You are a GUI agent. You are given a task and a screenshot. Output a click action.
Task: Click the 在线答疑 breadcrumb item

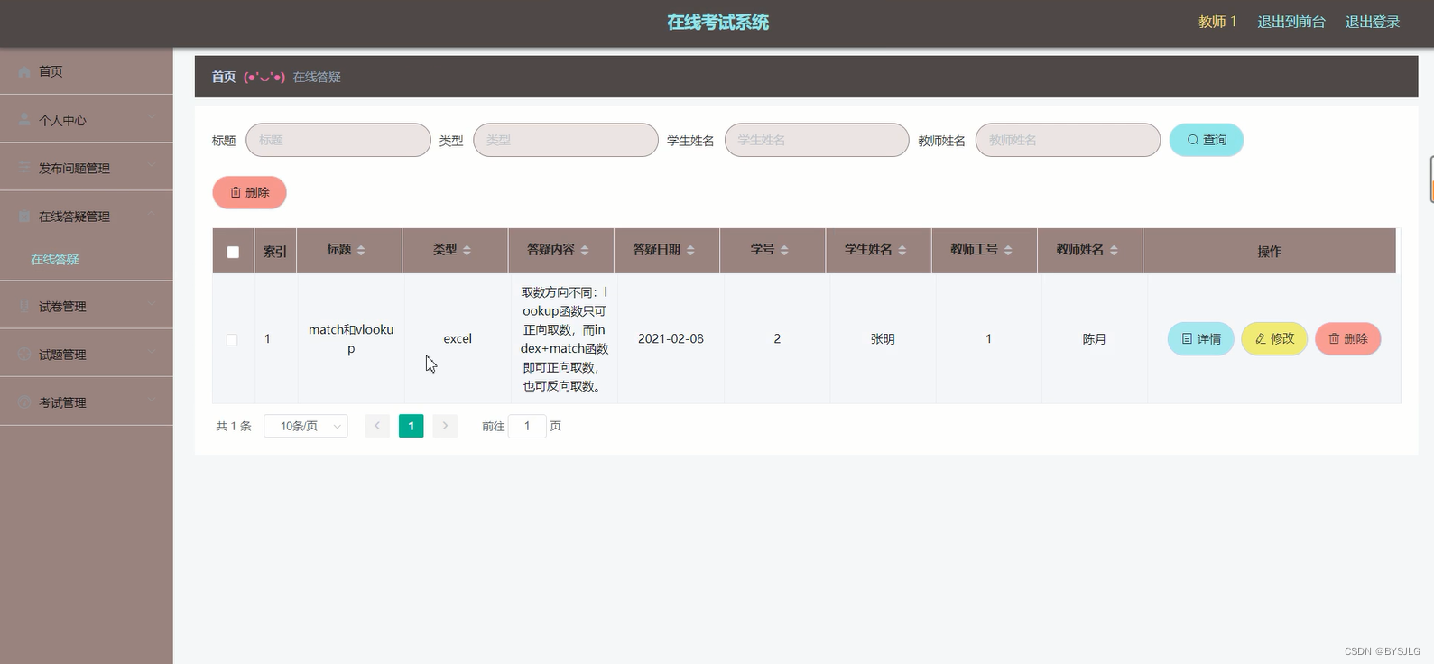point(317,77)
